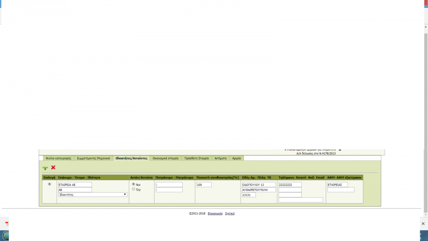Switch to the Αιτήματα tab
This screenshot has height=241, width=428.
(x=220, y=158)
